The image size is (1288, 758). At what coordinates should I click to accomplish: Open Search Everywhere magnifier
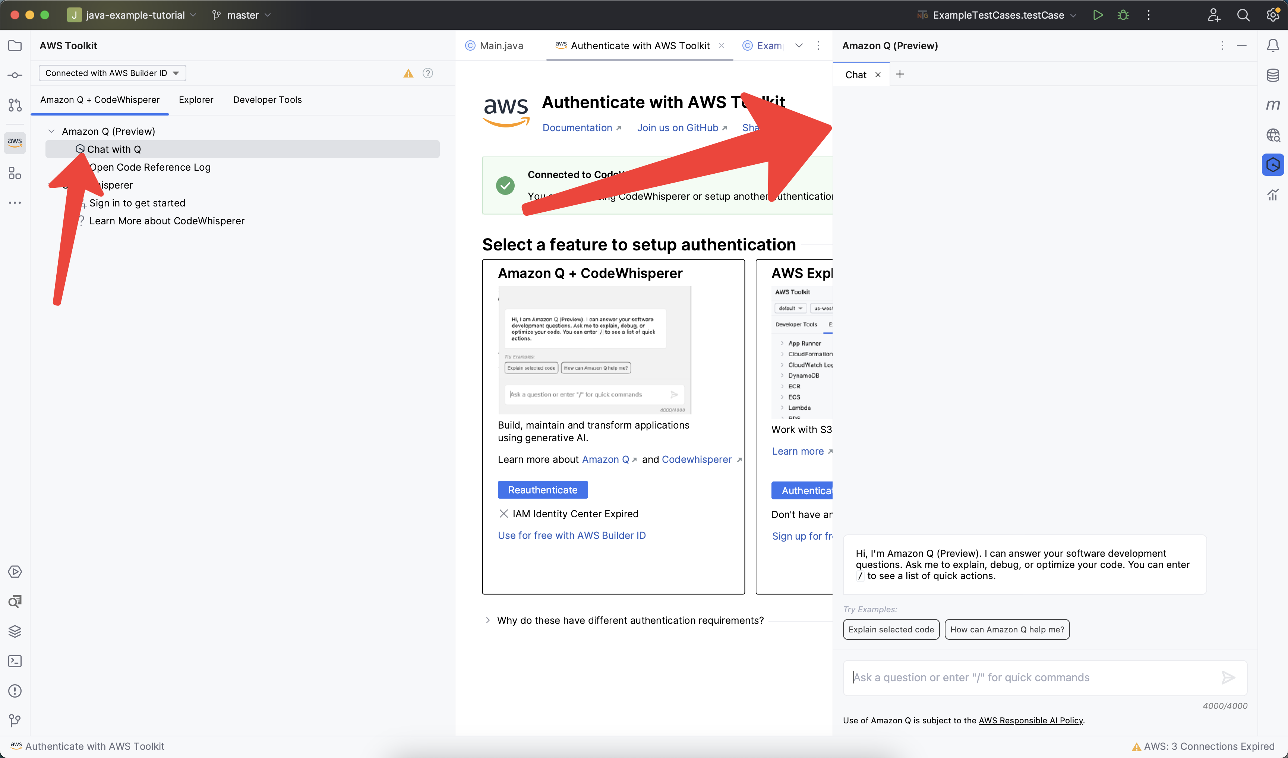(1243, 15)
